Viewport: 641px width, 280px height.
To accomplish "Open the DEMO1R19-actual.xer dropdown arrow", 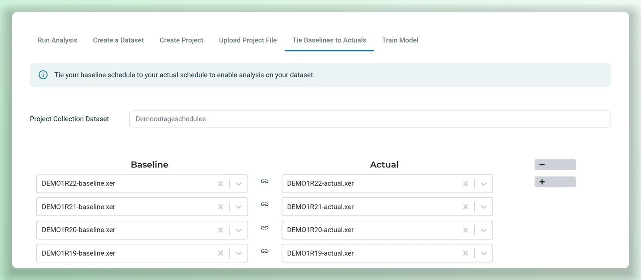I will pos(484,253).
